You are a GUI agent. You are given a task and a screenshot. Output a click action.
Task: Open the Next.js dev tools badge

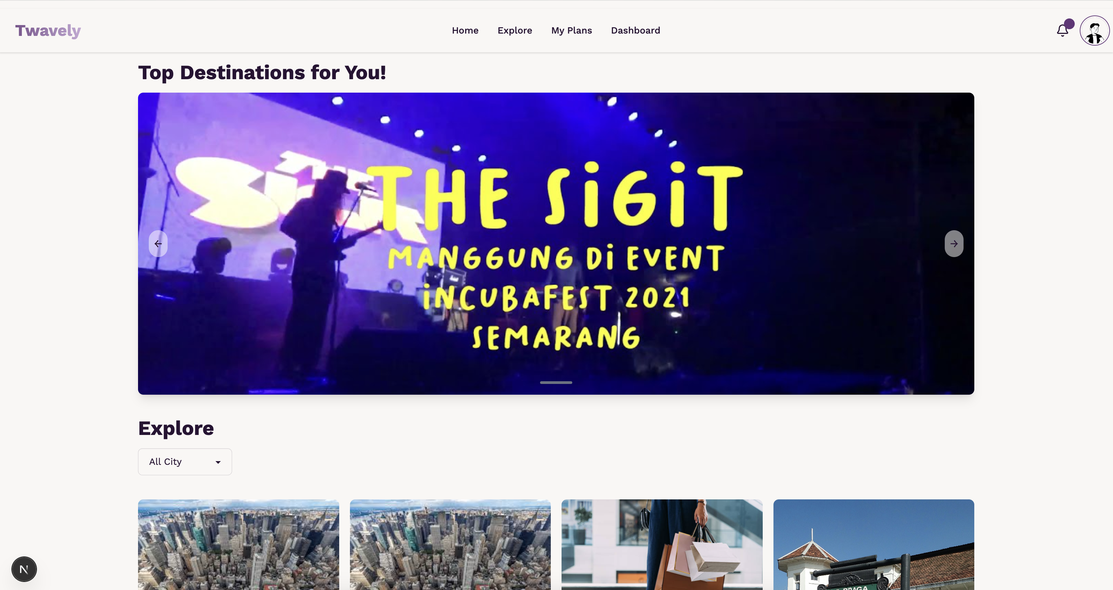(24, 569)
